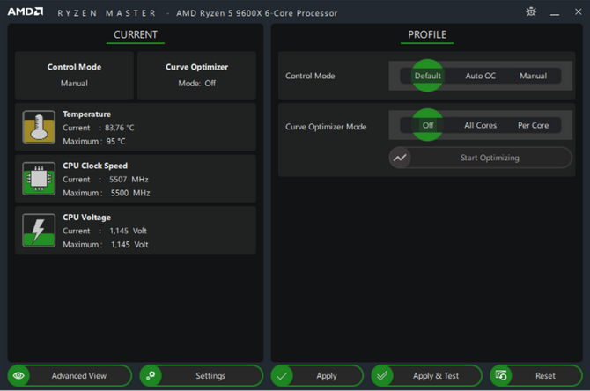Close the Ryzen Master window
The image size is (590, 391).
click(579, 11)
